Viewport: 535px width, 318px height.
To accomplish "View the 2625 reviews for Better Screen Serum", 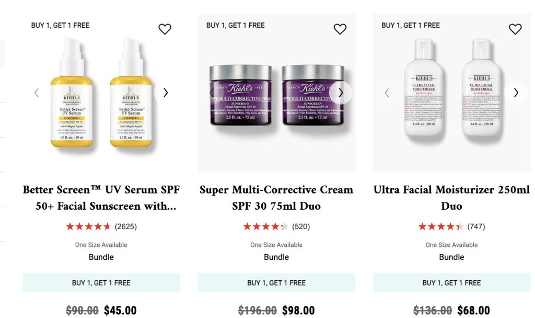I will pyautogui.click(x=101, y=226).
